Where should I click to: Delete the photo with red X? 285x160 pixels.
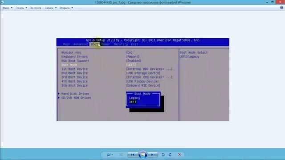(x=179, y=155)
